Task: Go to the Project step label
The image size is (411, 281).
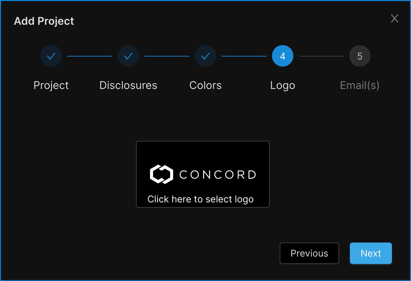Action: [51, 85]
